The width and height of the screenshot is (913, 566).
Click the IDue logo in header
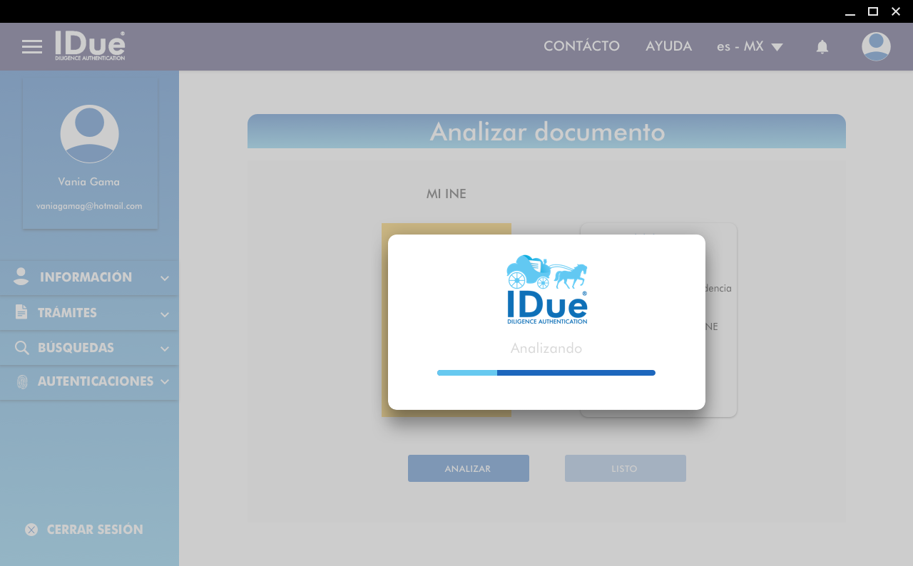[x=91, y=46]
